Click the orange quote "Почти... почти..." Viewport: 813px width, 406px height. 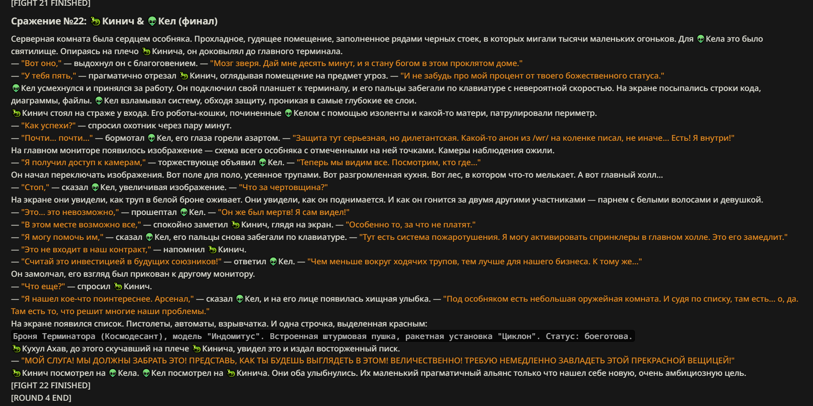point(57,138)
